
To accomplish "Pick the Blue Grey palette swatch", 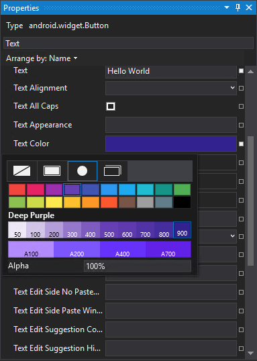I will (164, 202).
